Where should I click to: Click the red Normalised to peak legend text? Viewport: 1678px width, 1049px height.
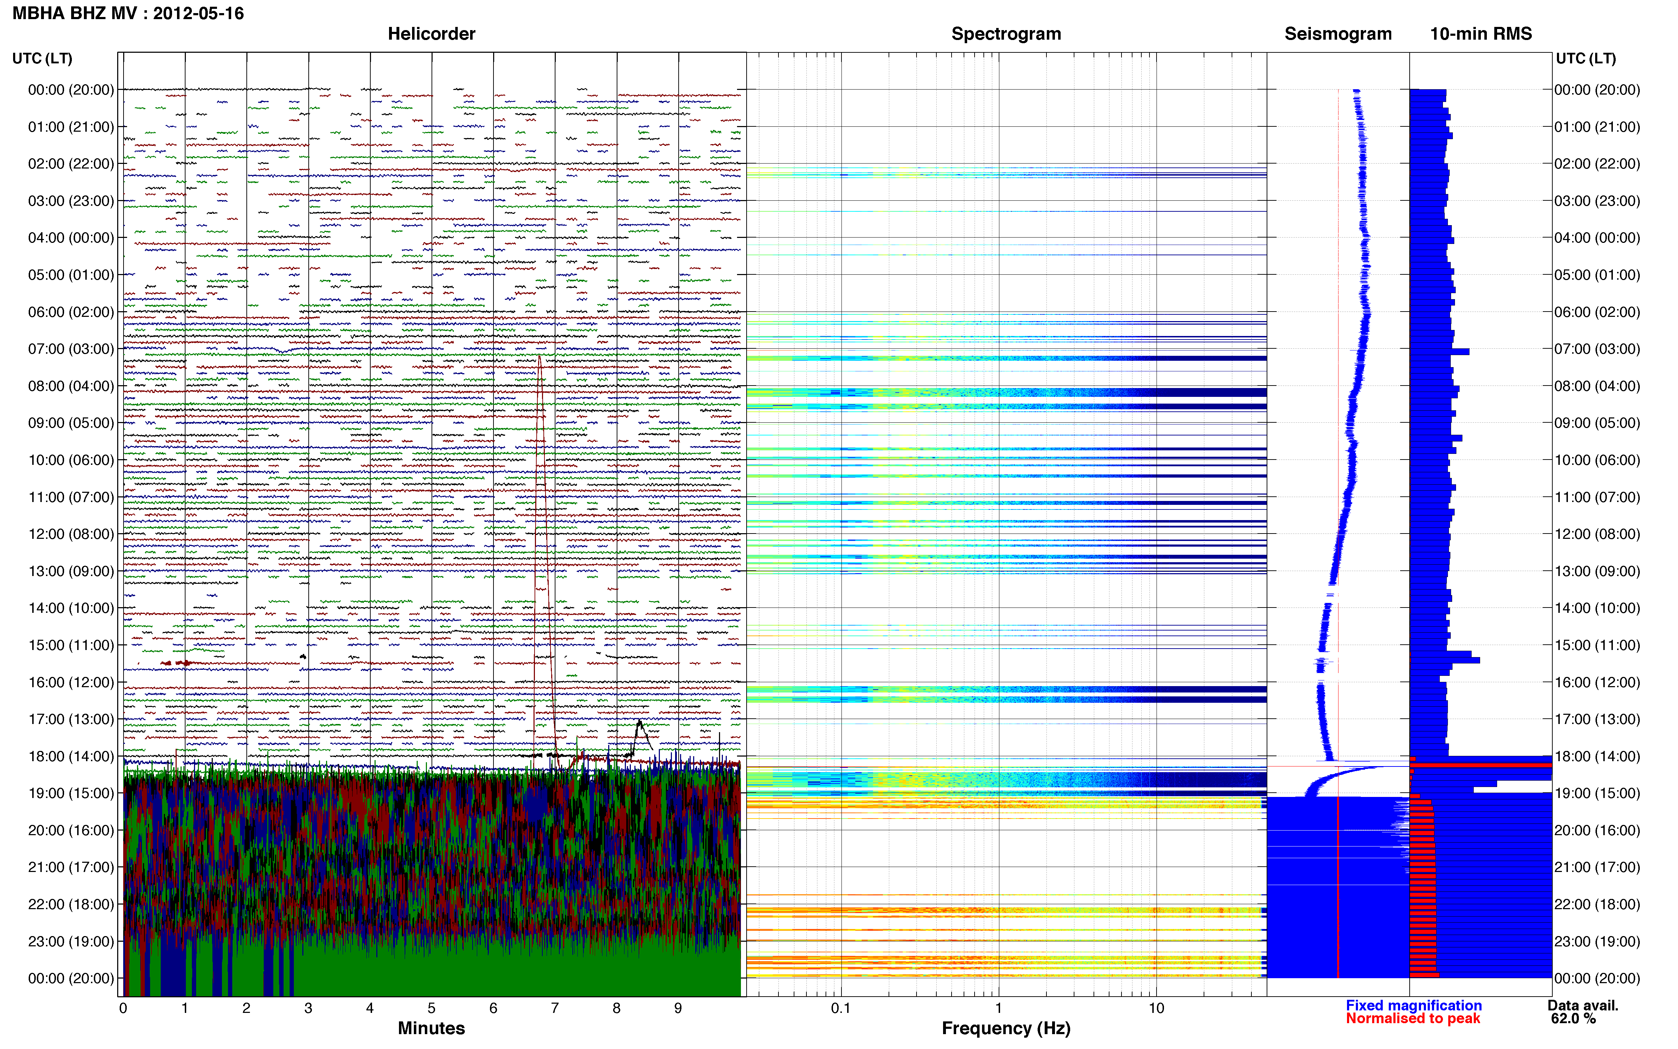(x=1413, y=1019)
